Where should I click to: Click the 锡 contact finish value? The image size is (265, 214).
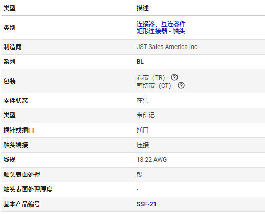pyautogui.click(x=140, y=175)
